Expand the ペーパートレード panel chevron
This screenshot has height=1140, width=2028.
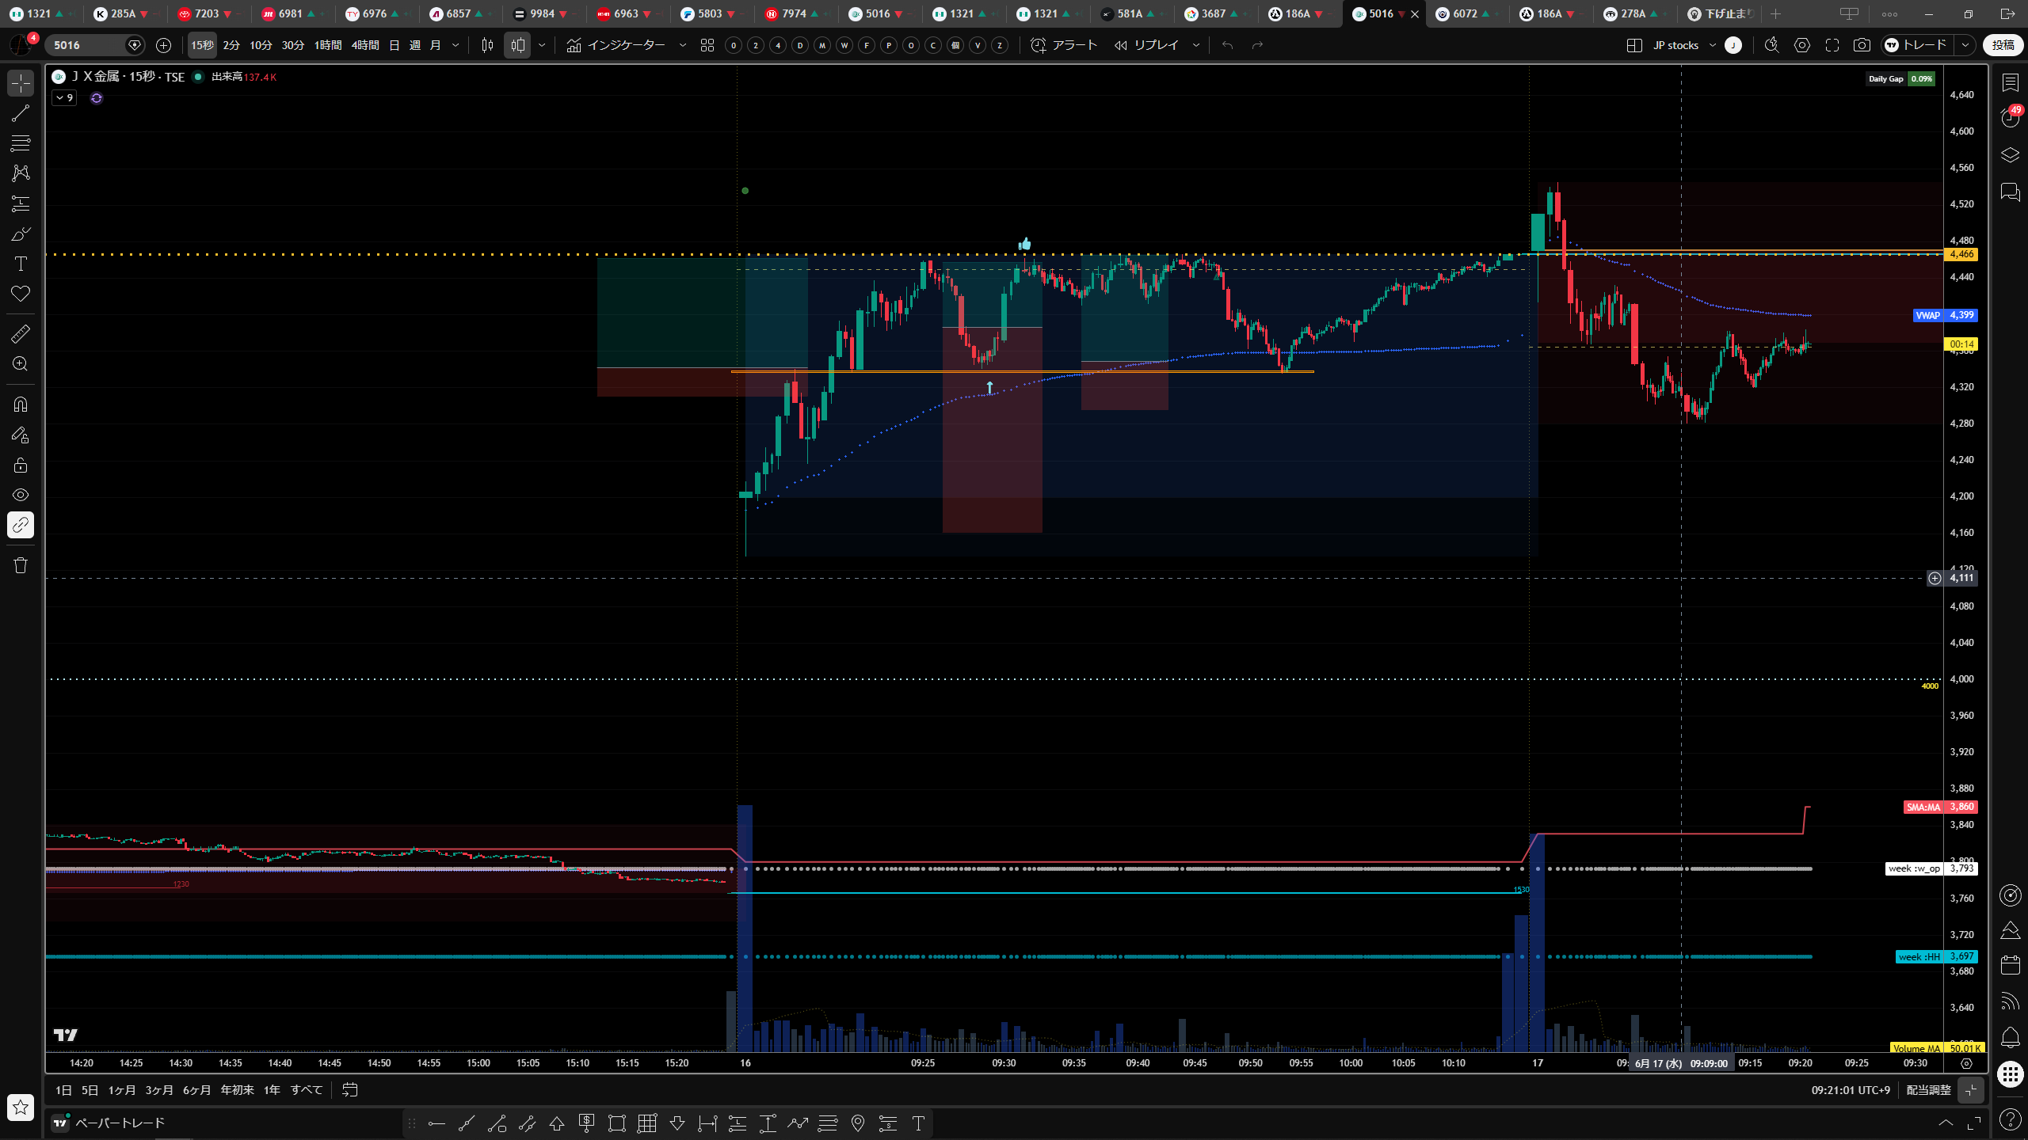1946,1123
